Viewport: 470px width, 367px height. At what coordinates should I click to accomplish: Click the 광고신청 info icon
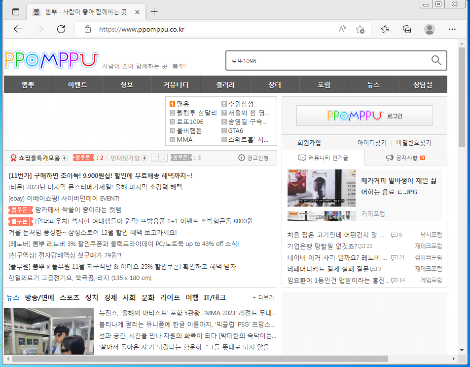[241, 158]
